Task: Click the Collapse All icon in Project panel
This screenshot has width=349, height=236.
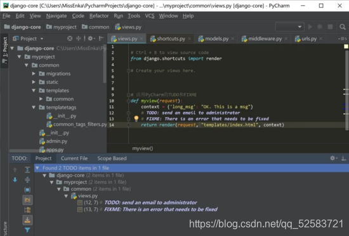Action: coord(78,39)
